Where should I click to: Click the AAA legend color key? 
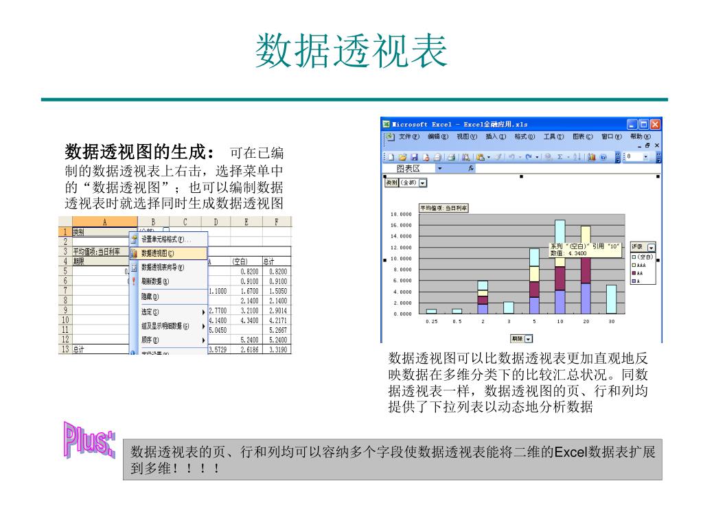point(634,266)
